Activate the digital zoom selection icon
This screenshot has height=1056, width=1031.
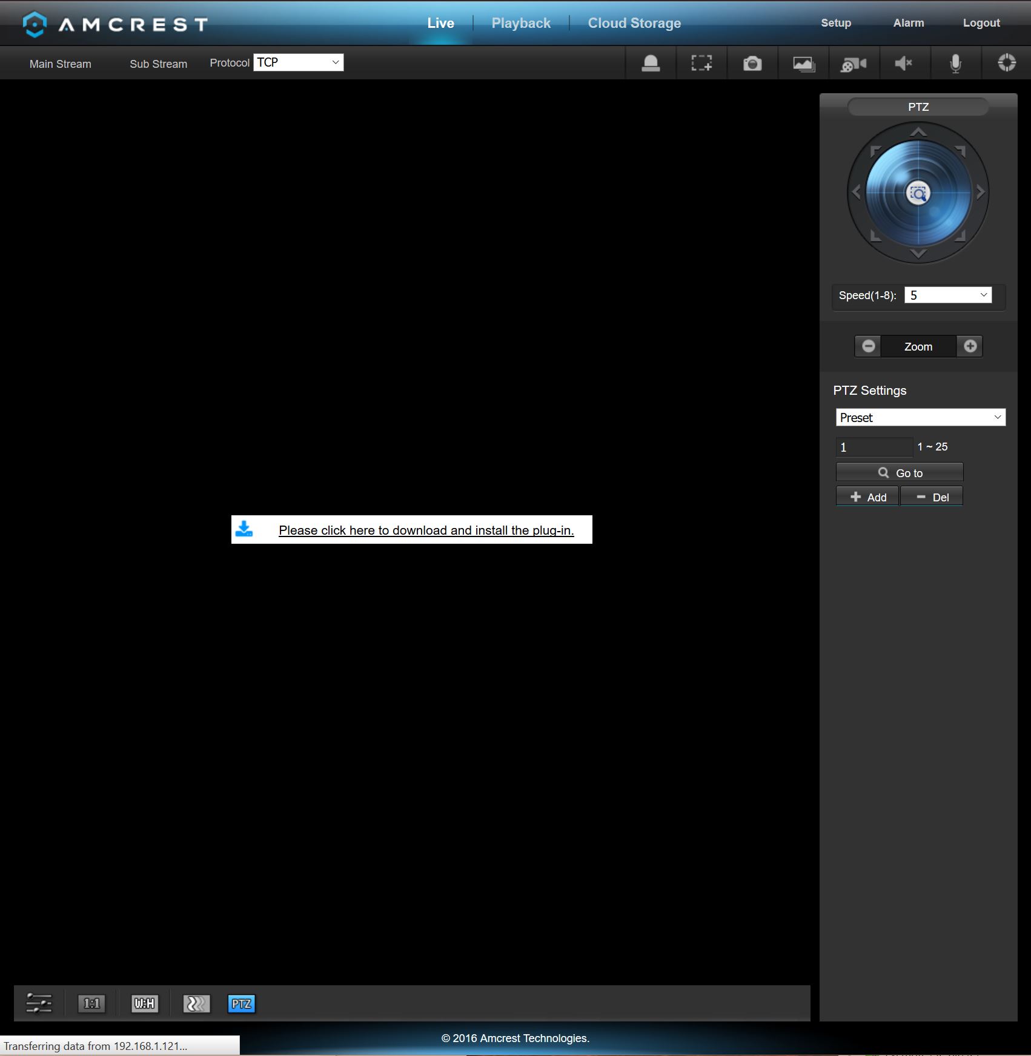(701, 63)
